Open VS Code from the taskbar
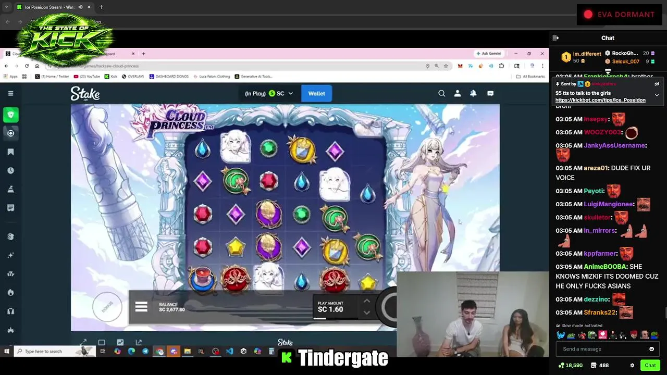 click(229, 351)
